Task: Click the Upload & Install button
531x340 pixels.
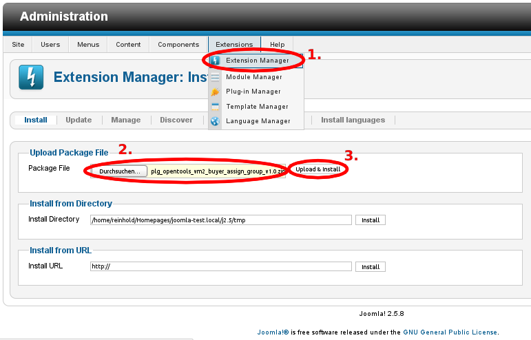Action: (318, 169)
